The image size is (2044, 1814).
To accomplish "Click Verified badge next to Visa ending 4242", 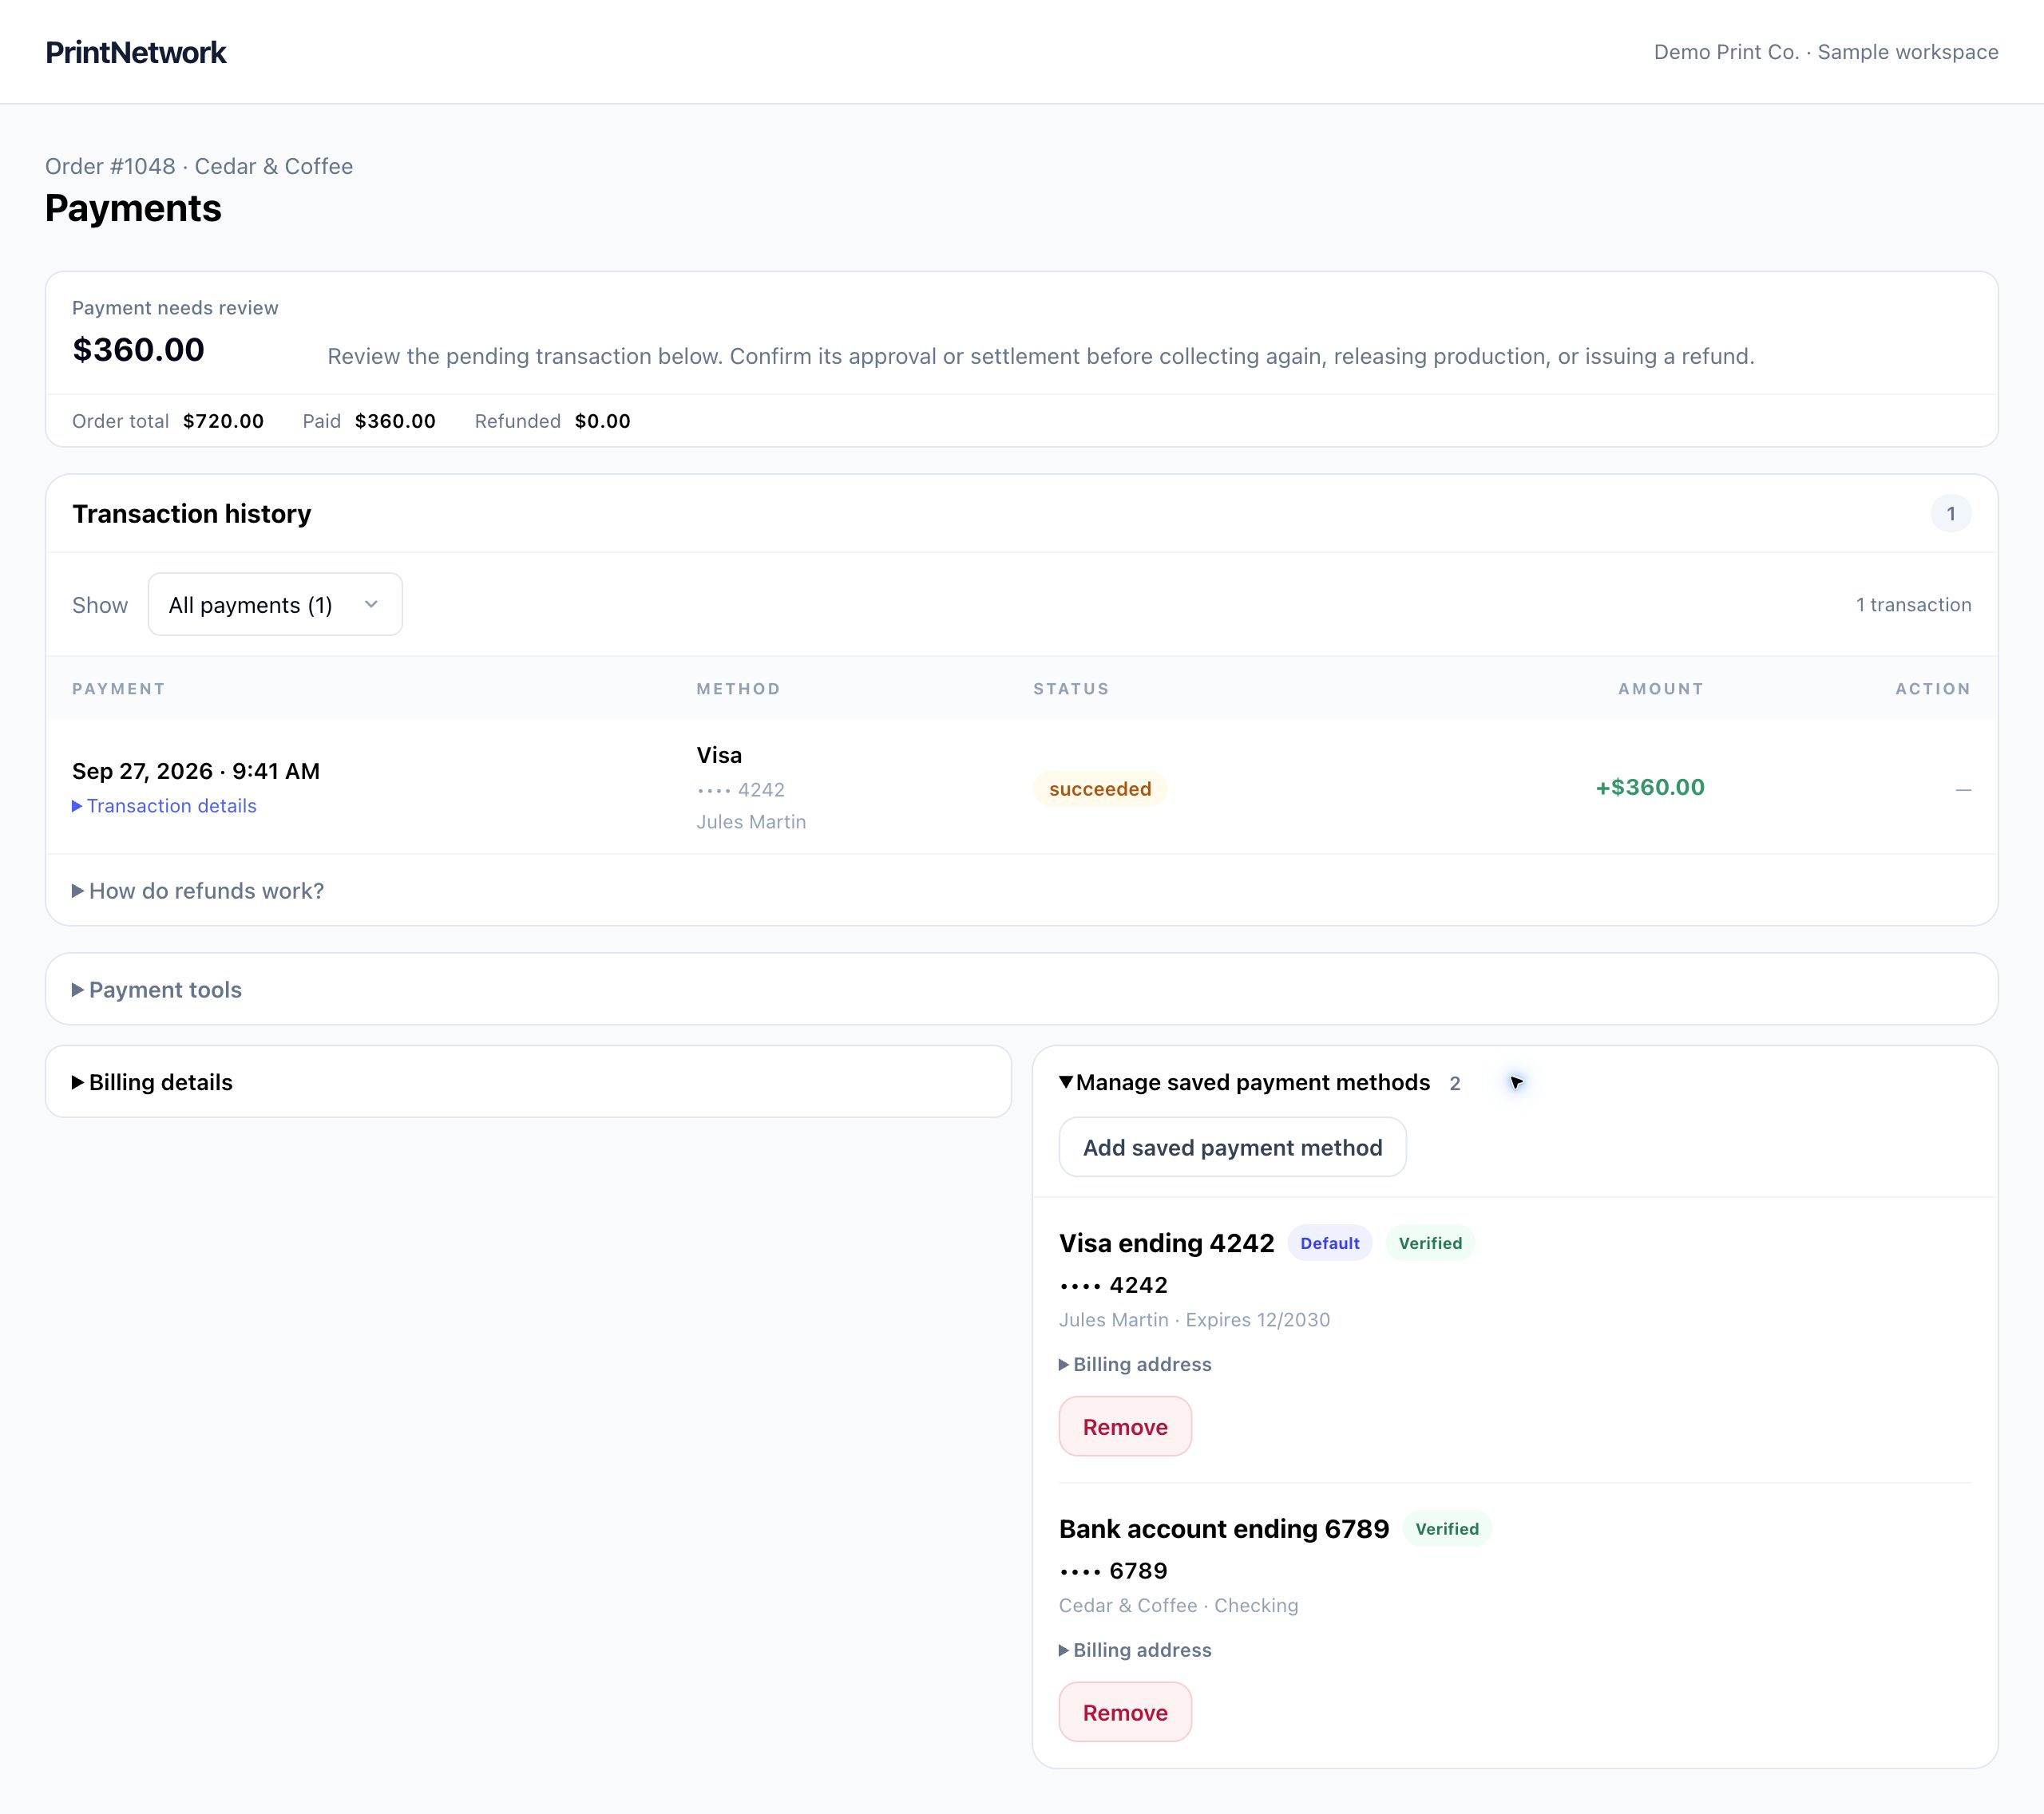I will point(1430,1243).
